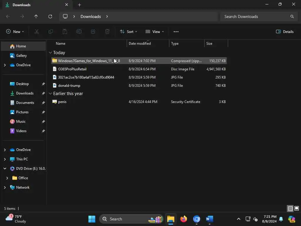Open the Sort dropdown menu

click(x=128, y=32)
